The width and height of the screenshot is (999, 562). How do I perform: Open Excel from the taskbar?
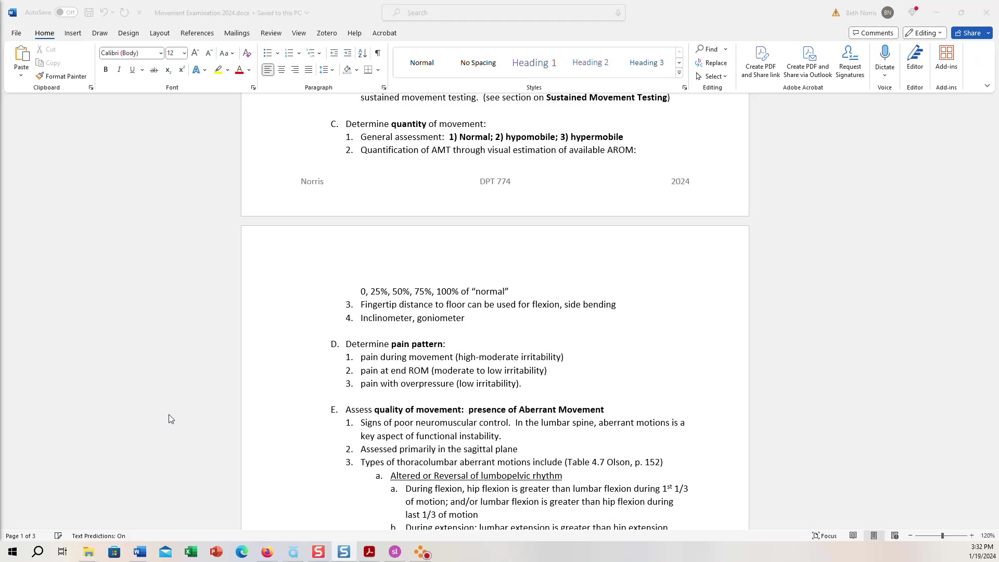click(191, 552)
